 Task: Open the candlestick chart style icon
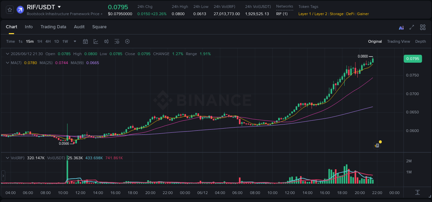coord(106,41)
